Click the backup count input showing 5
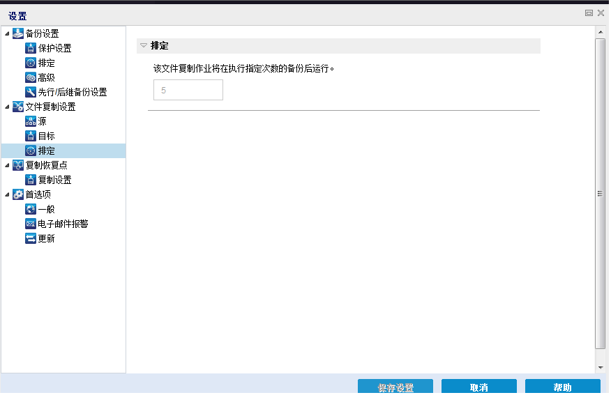 [188, 89]
